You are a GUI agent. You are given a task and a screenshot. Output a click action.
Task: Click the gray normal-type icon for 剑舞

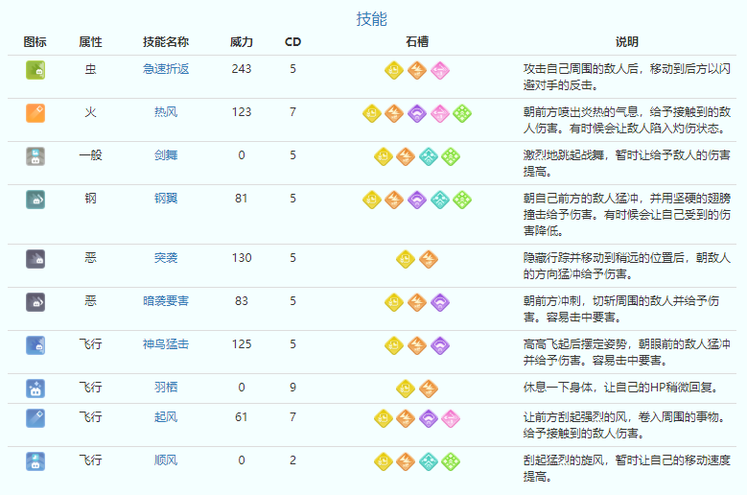pos(35,156)
